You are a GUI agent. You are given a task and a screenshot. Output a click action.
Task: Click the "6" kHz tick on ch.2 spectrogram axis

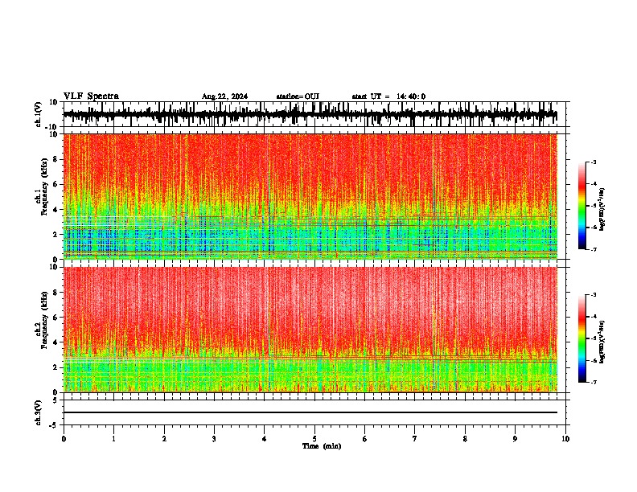tap(55, 318)
